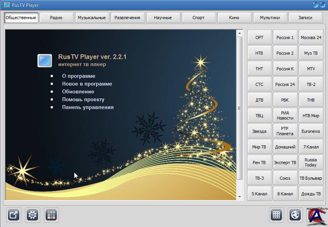Tune to the Euronews channel
The image size is (328, 227).
[x=310, y=131]
